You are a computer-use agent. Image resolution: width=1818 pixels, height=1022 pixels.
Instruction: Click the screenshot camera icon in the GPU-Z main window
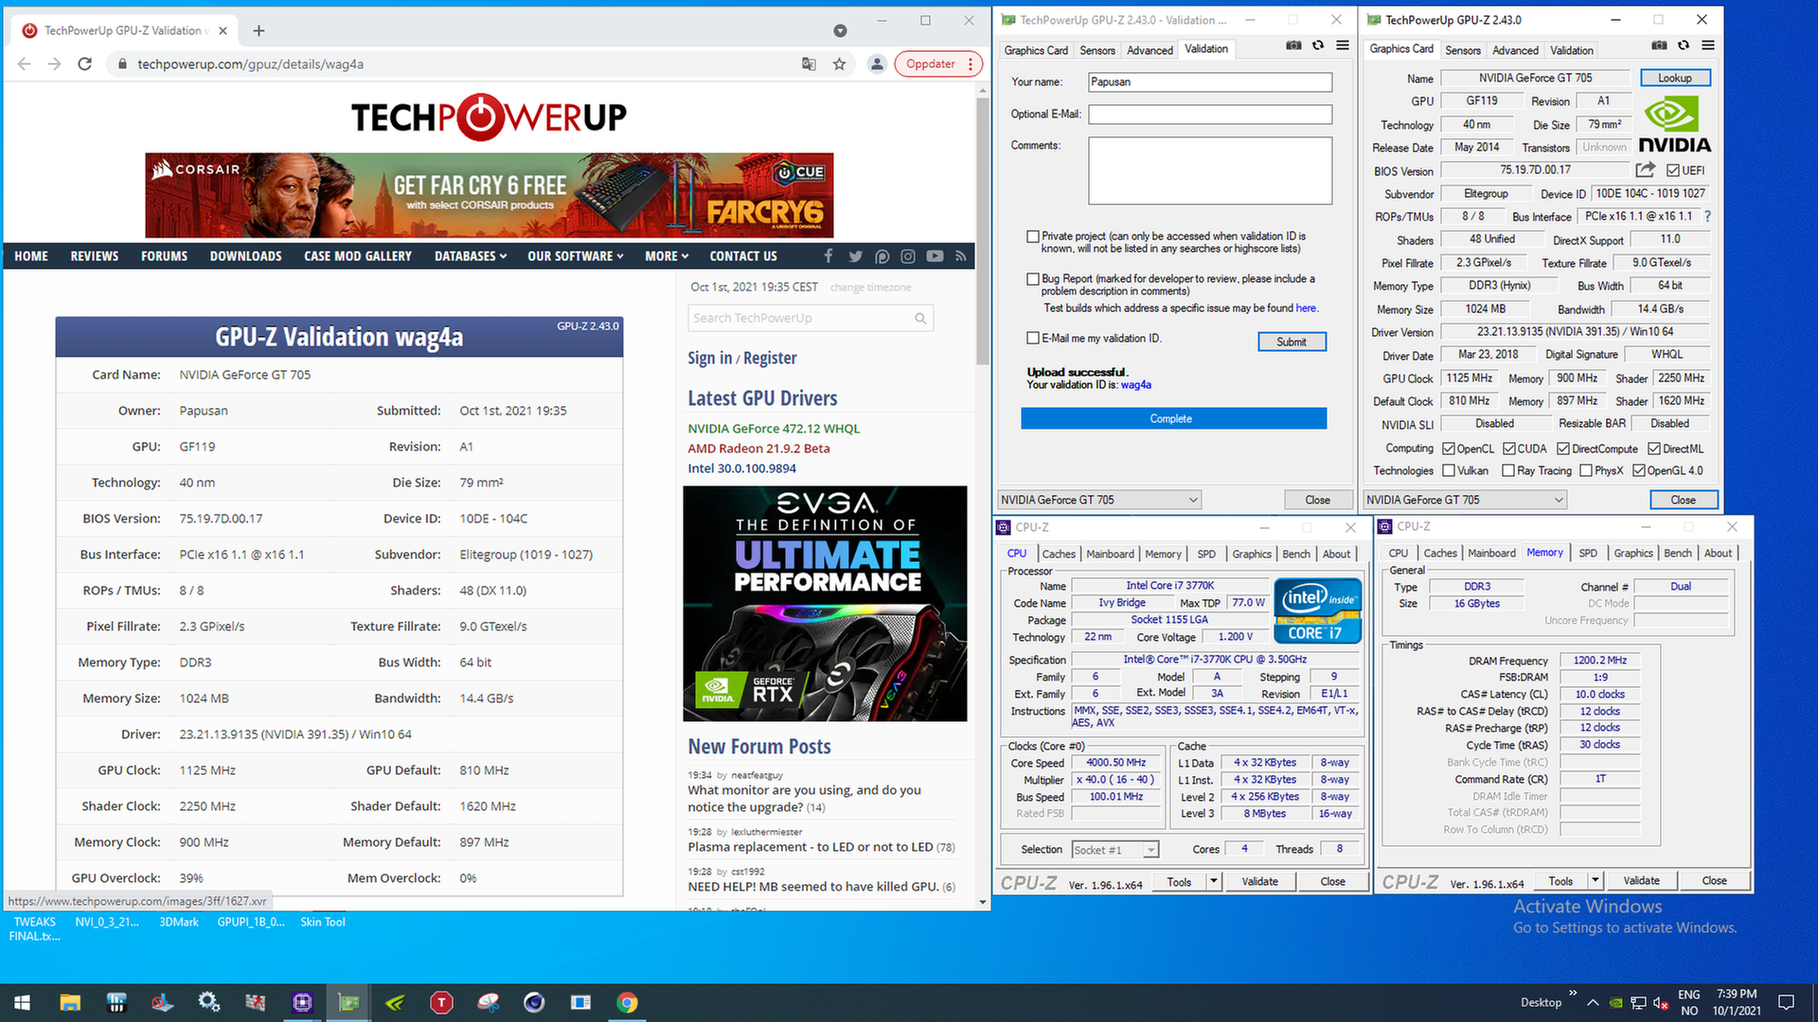click(1659, 45)
